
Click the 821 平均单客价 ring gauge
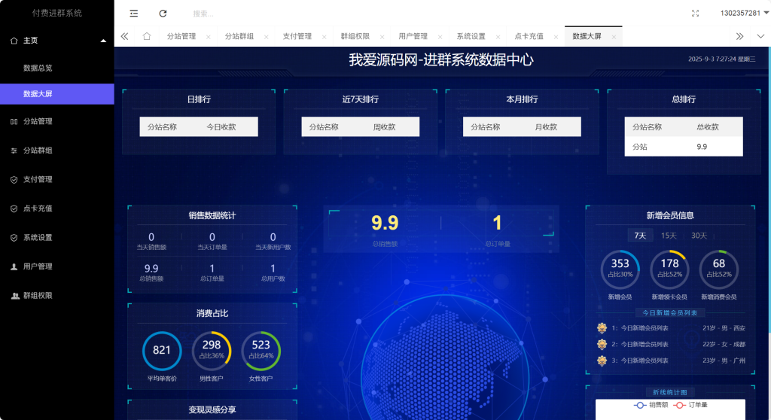click(162, 352)
